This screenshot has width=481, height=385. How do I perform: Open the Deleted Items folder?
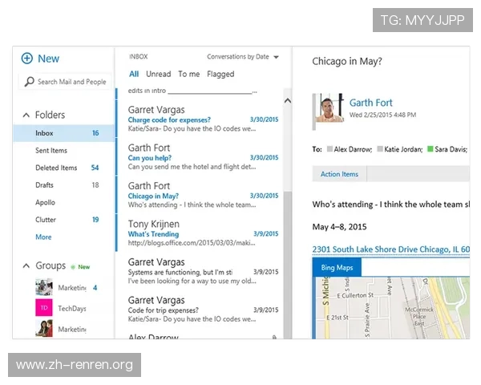[x=56, y=168]
